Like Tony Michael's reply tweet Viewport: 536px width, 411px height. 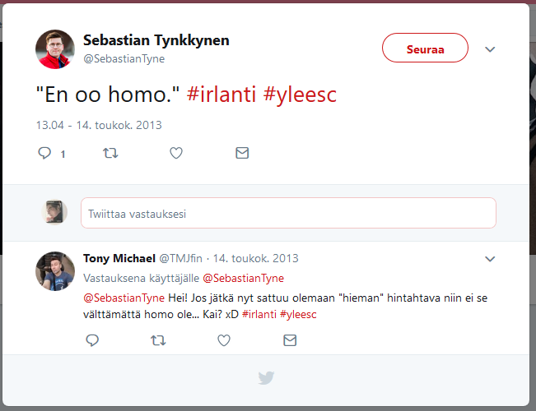point(223,339)
